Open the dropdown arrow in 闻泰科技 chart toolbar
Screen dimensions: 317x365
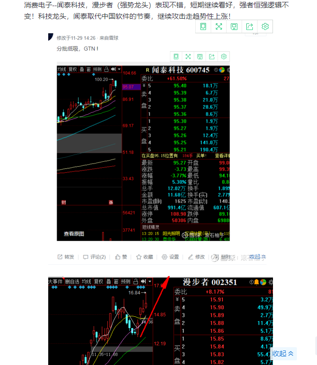click(119, 69)
